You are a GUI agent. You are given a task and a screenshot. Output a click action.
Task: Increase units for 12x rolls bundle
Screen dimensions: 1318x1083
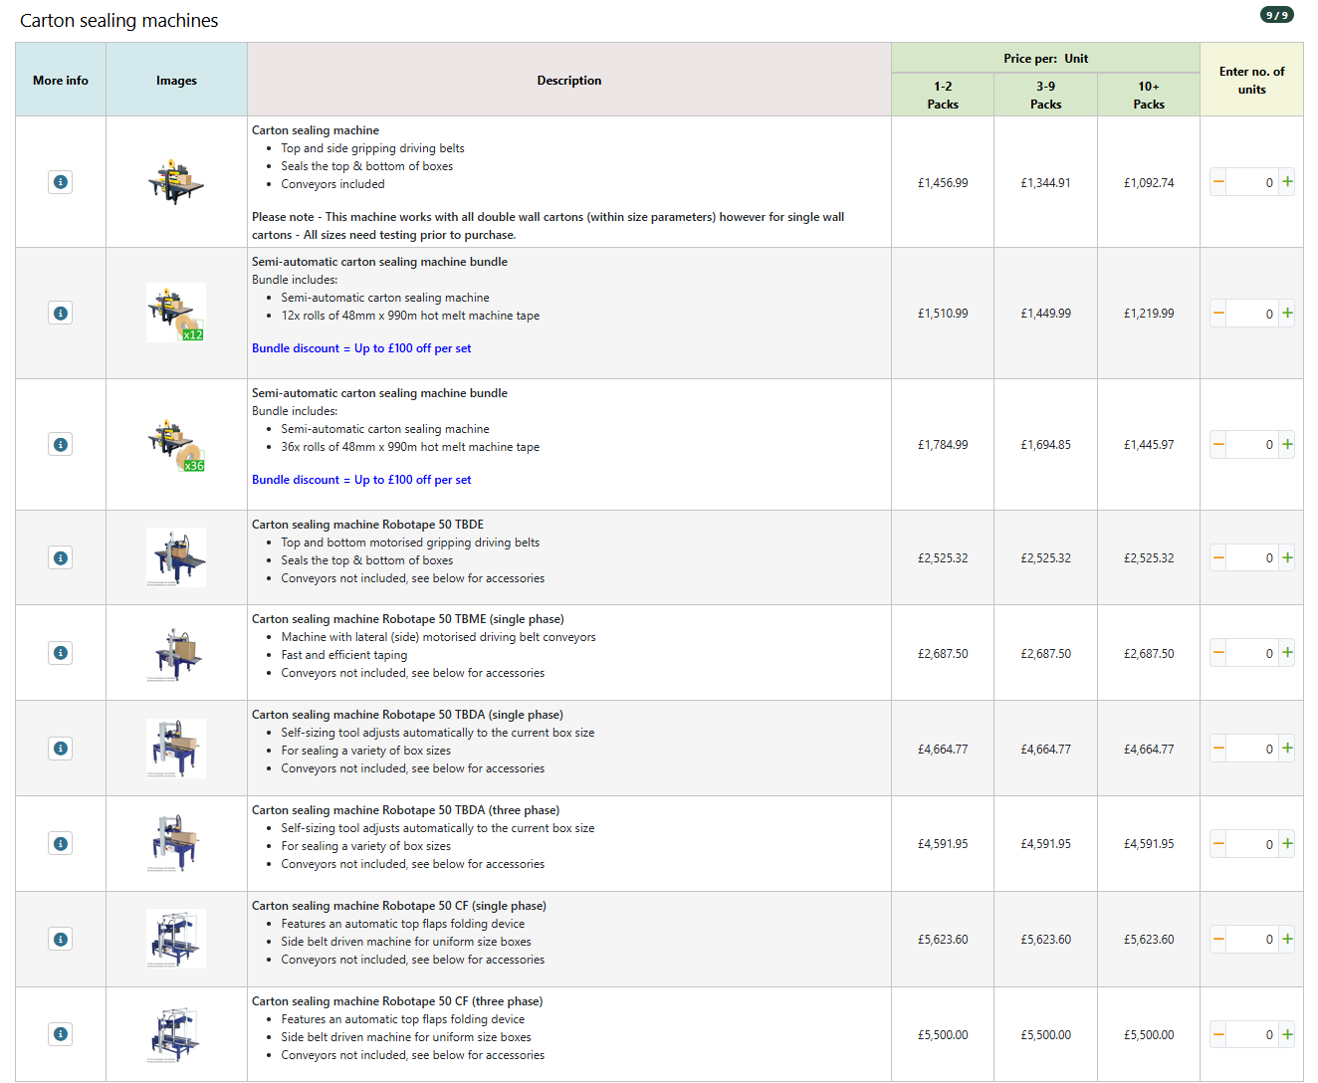[1287, 314]
